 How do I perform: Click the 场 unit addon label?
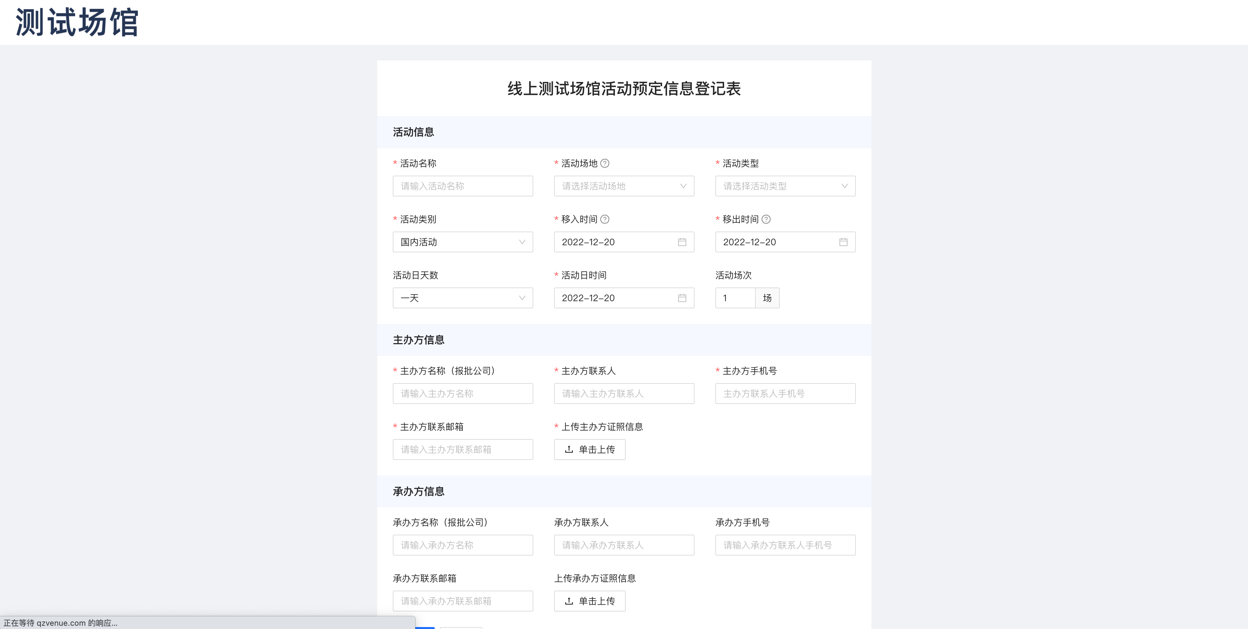tap(767, 298)
